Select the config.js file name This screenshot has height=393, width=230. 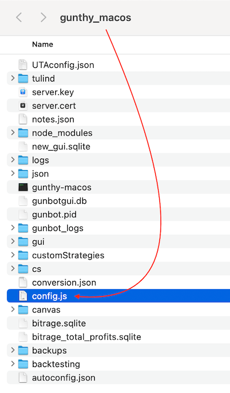tap(49, 296)
